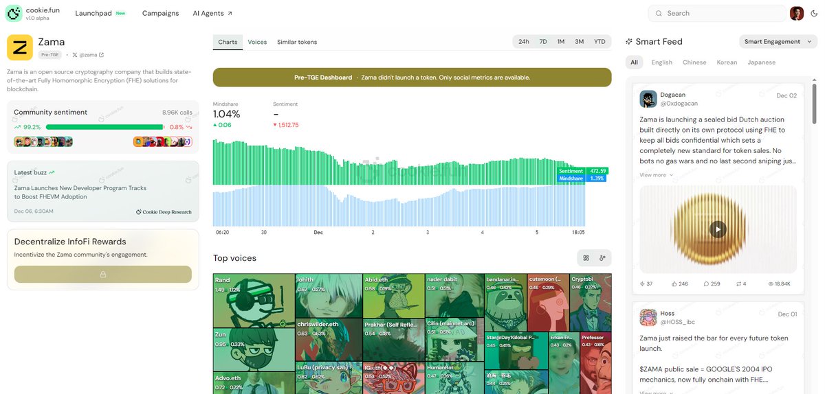Switch Top voices to grid view icon
The height and width of the screenshot is (394, 825).
pyautogui.click(x=586, y=258)
